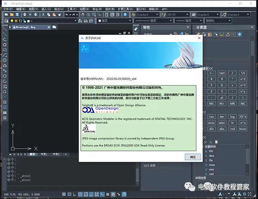Click the Undo arrow icon

coord(67,15)
